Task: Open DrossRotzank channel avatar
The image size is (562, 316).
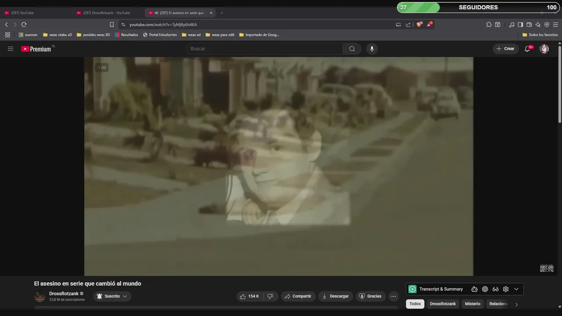Action: click(40, 296)
